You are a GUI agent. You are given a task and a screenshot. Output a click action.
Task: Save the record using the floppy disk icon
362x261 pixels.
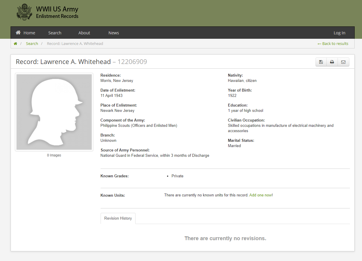[321, 62]
